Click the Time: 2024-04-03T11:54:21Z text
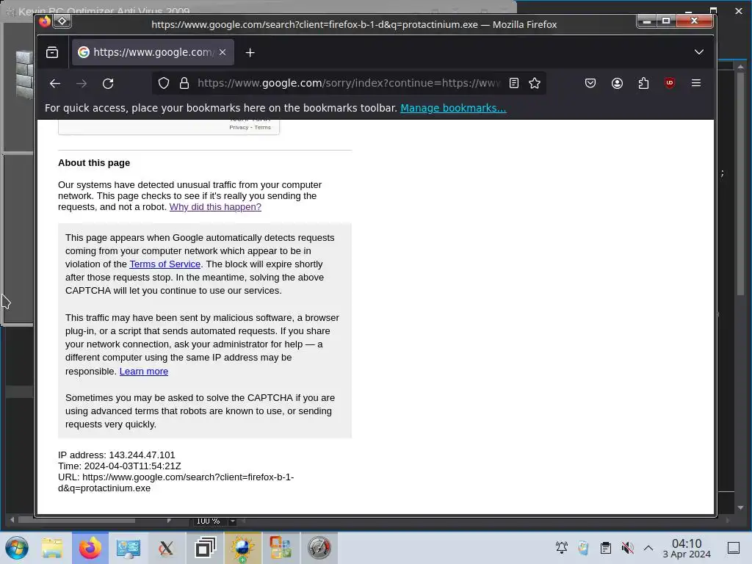 (x=120, y=466)
